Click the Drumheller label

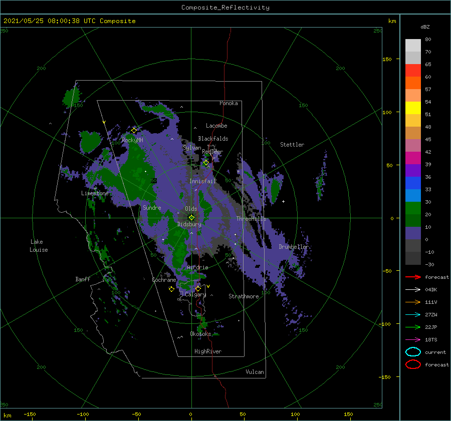click(x=293, y=247)
